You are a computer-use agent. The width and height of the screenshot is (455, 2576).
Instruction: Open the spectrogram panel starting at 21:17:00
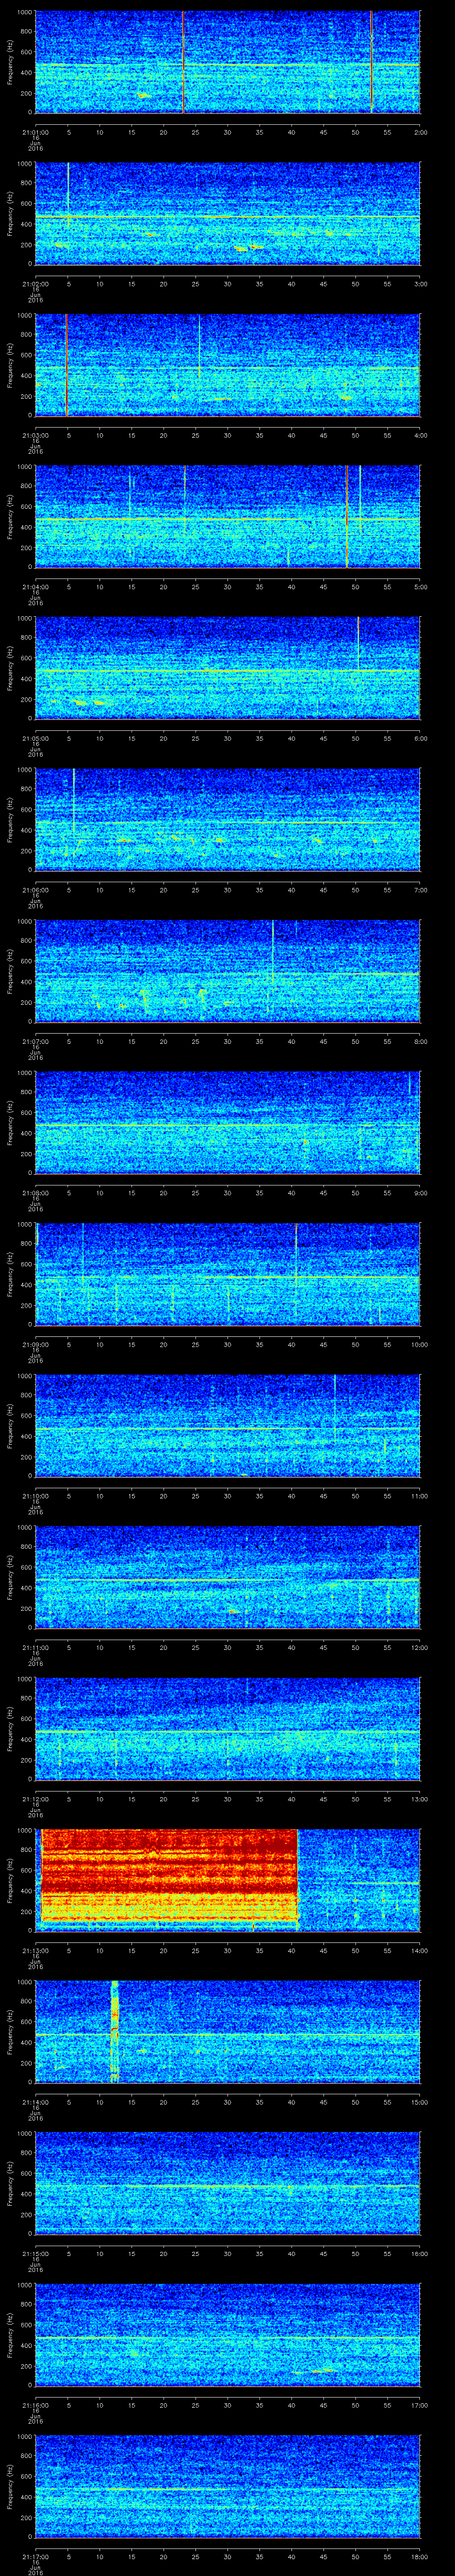(228, 2486)
